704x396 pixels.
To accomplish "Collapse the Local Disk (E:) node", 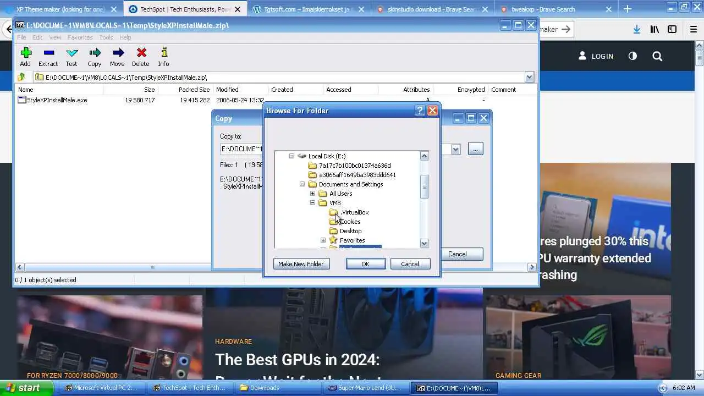I will 292,156.
